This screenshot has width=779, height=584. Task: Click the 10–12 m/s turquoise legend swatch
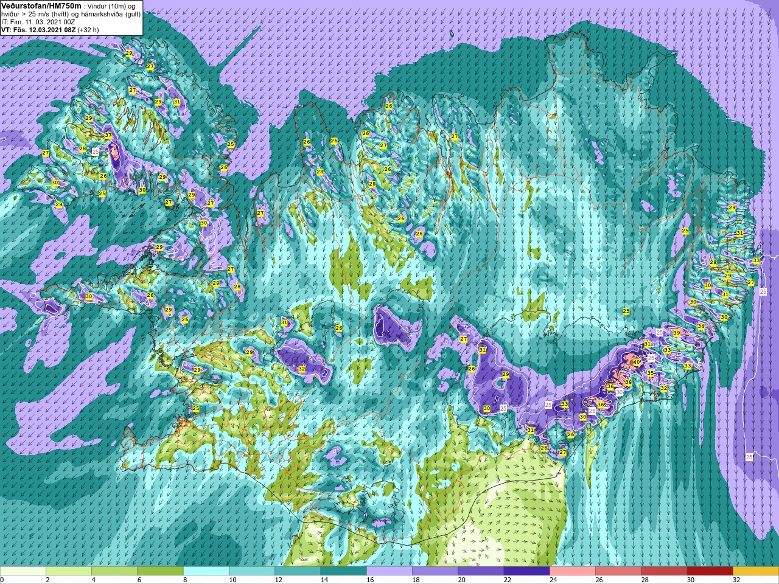[252, 571]
